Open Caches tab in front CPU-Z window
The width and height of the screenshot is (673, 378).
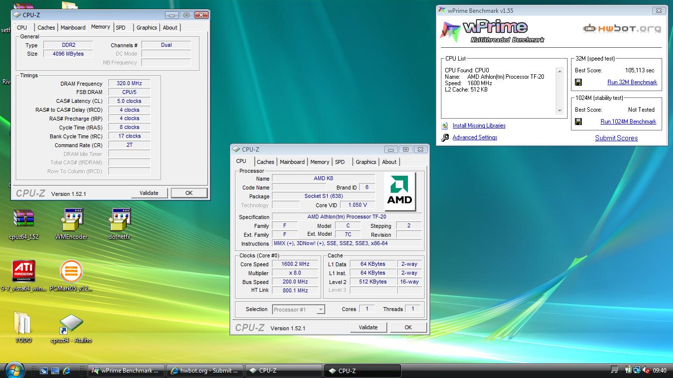tap(266, 162)
